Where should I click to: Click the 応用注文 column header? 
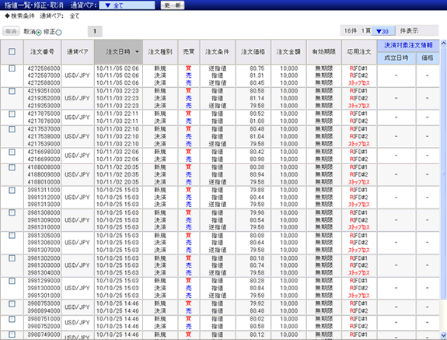[359, 51]
